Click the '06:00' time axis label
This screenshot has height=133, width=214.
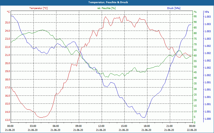[56, 126]
